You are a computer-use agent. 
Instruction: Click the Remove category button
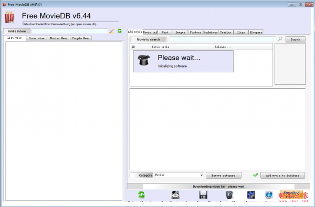(224, 176)
